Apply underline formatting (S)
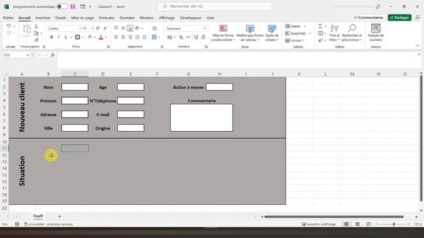424x238 pixels. click(66, 37)
